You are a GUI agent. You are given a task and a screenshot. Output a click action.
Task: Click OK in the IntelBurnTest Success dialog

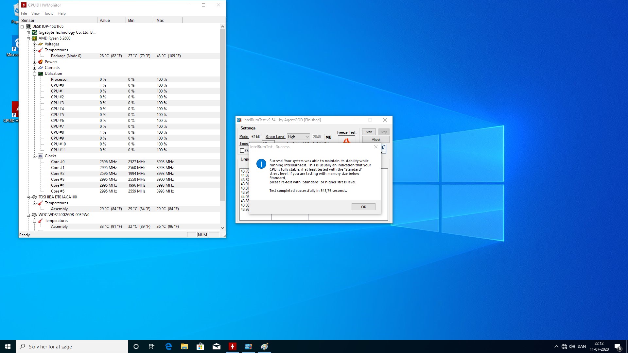(363, 207)
